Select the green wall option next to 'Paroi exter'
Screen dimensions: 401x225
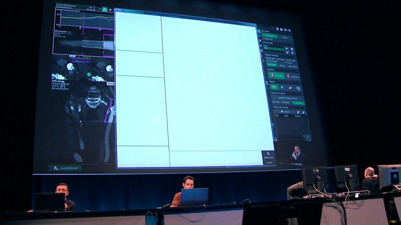(x=299, y=103)
